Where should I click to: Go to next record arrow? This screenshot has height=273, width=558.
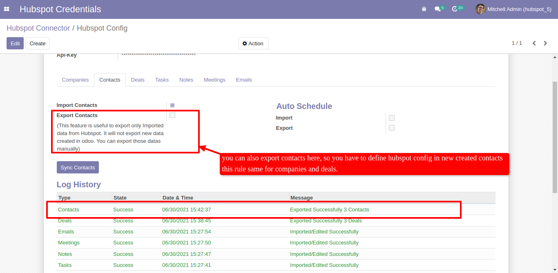(x=545, y=43)
